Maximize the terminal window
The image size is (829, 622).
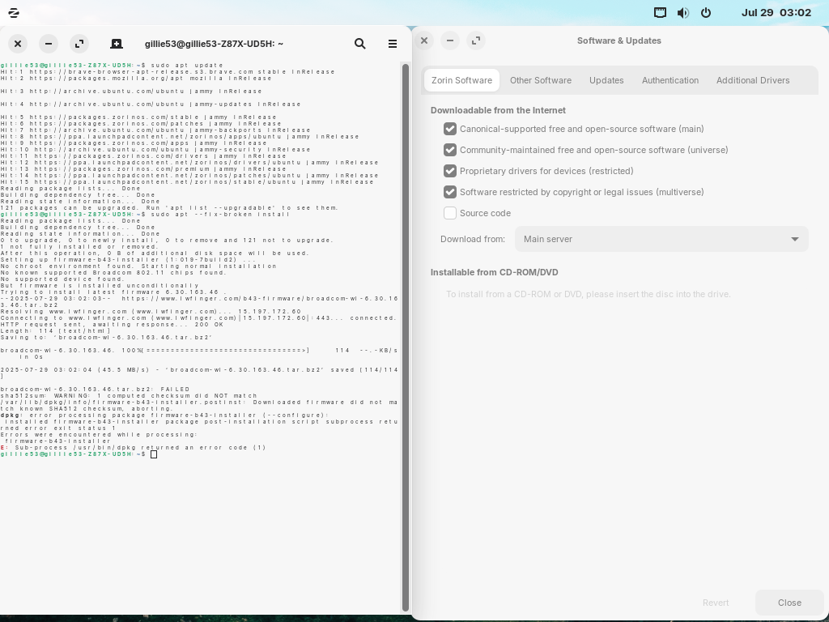(79, 44)
